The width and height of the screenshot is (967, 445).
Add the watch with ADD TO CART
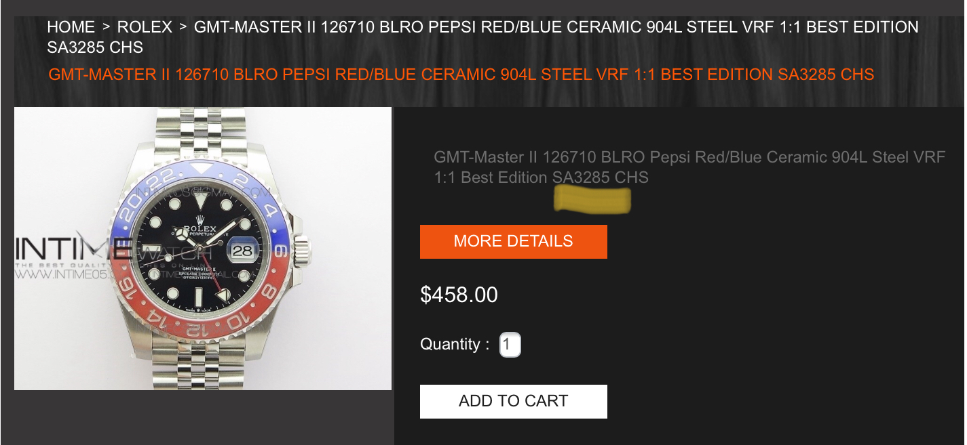coord(514,402)
